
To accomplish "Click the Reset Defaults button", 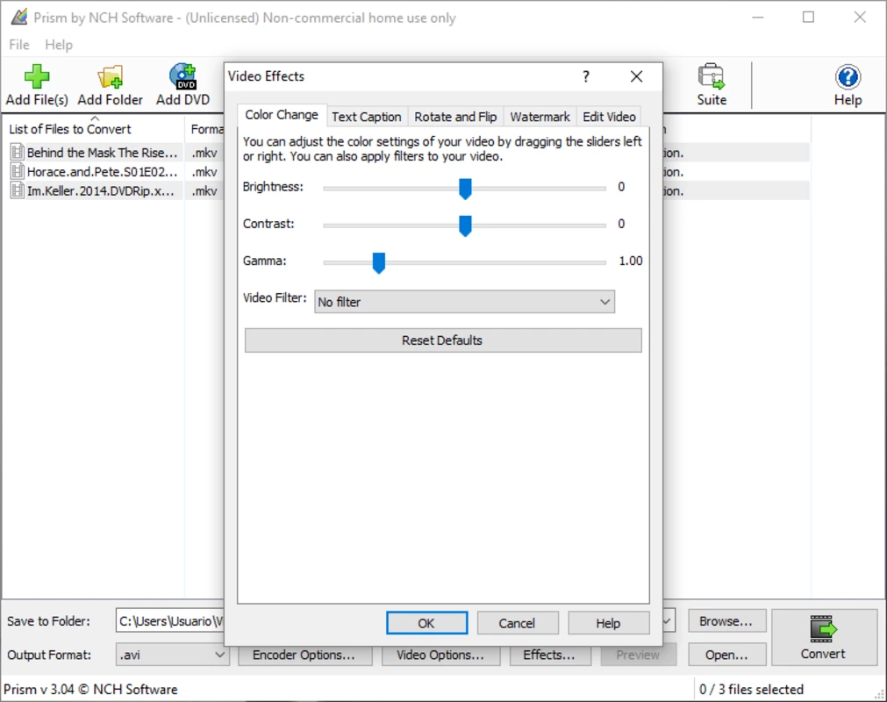I will [443, 340].
